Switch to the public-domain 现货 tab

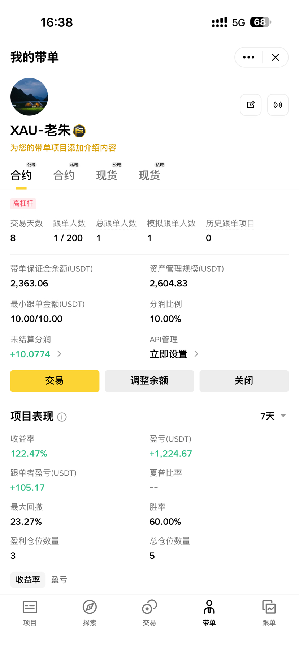[107, 175]
